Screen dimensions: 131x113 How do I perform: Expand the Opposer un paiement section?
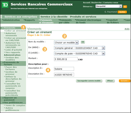pyautogui.click(x=13, y=99)
